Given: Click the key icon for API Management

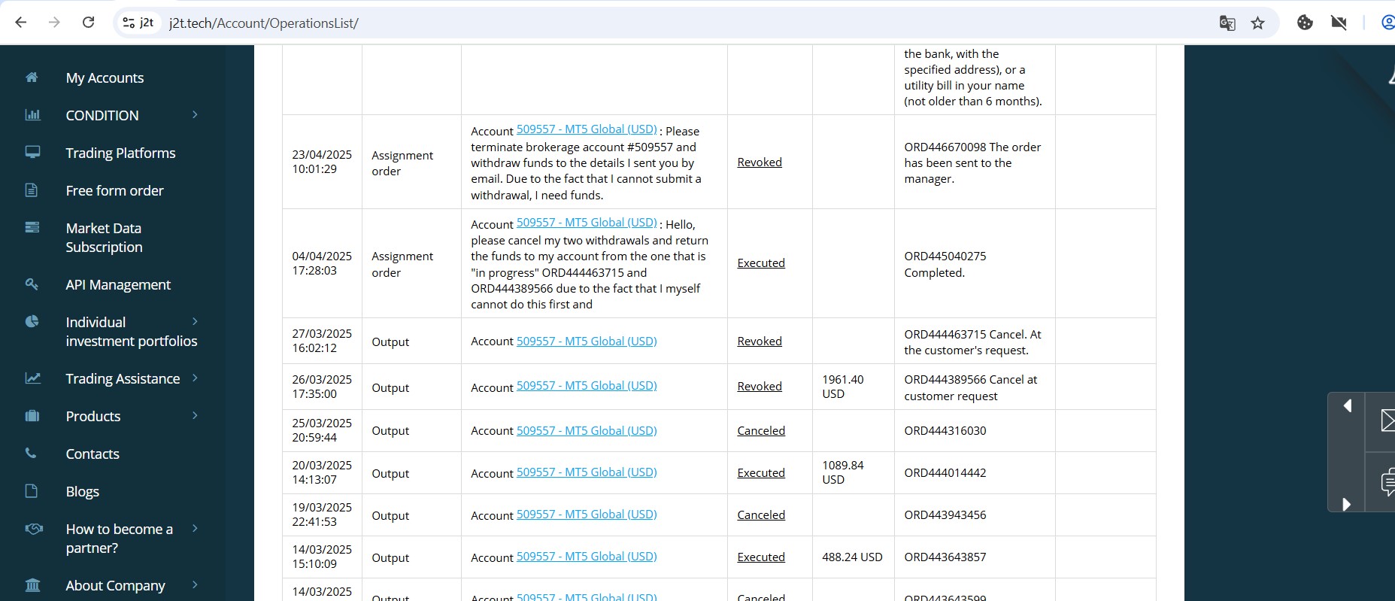Looking at the screenshot, I should 32,284.
